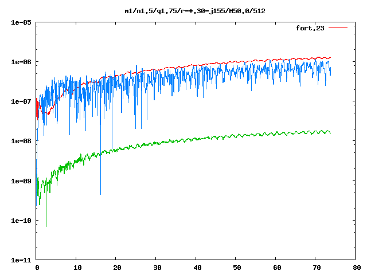
Task: Click the y-axis label 1e-10
Action: pos(21,221)
